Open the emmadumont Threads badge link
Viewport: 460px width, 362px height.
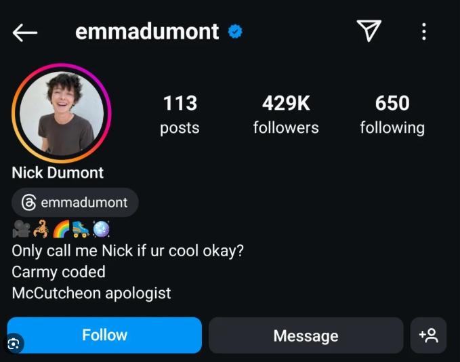[75, 202]
